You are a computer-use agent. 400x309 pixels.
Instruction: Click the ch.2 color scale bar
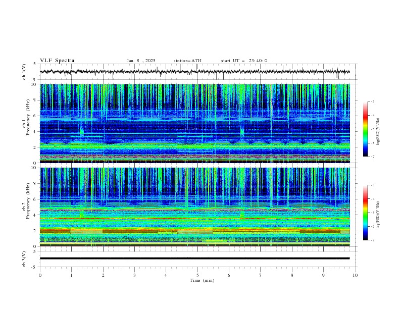pos(365,213)
